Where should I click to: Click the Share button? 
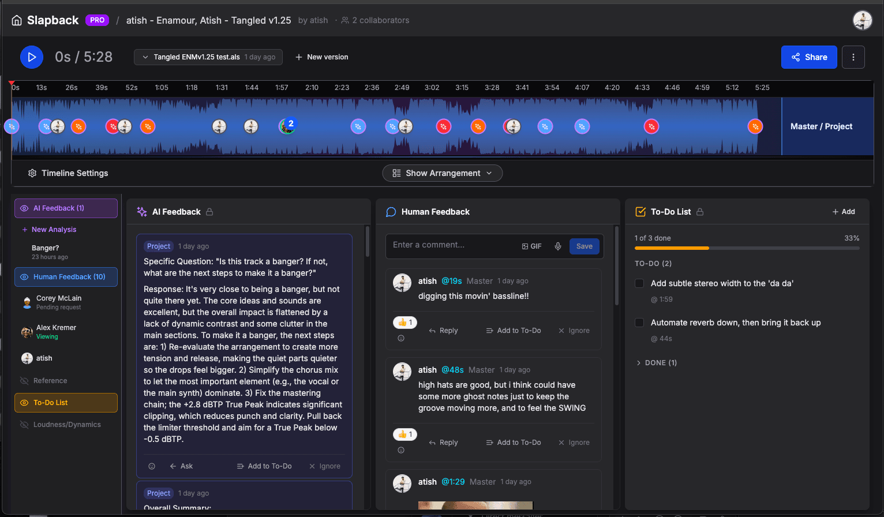coord(809,57)
